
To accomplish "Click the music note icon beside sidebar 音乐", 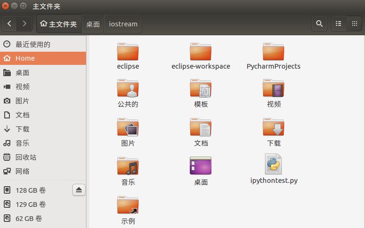I will [7, 143].
